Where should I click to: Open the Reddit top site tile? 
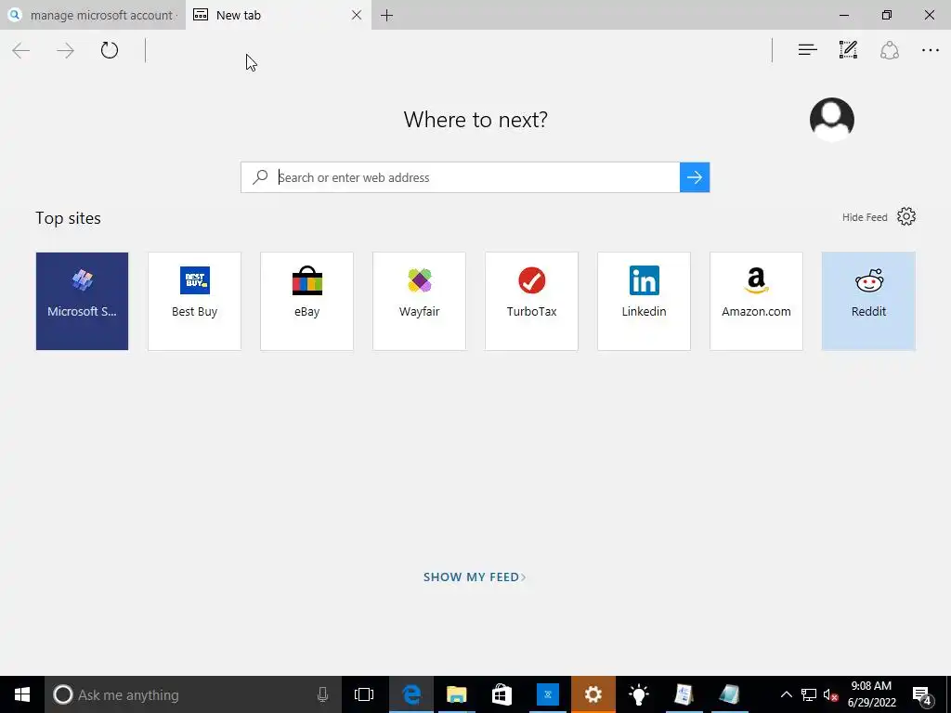coord(868,301)
